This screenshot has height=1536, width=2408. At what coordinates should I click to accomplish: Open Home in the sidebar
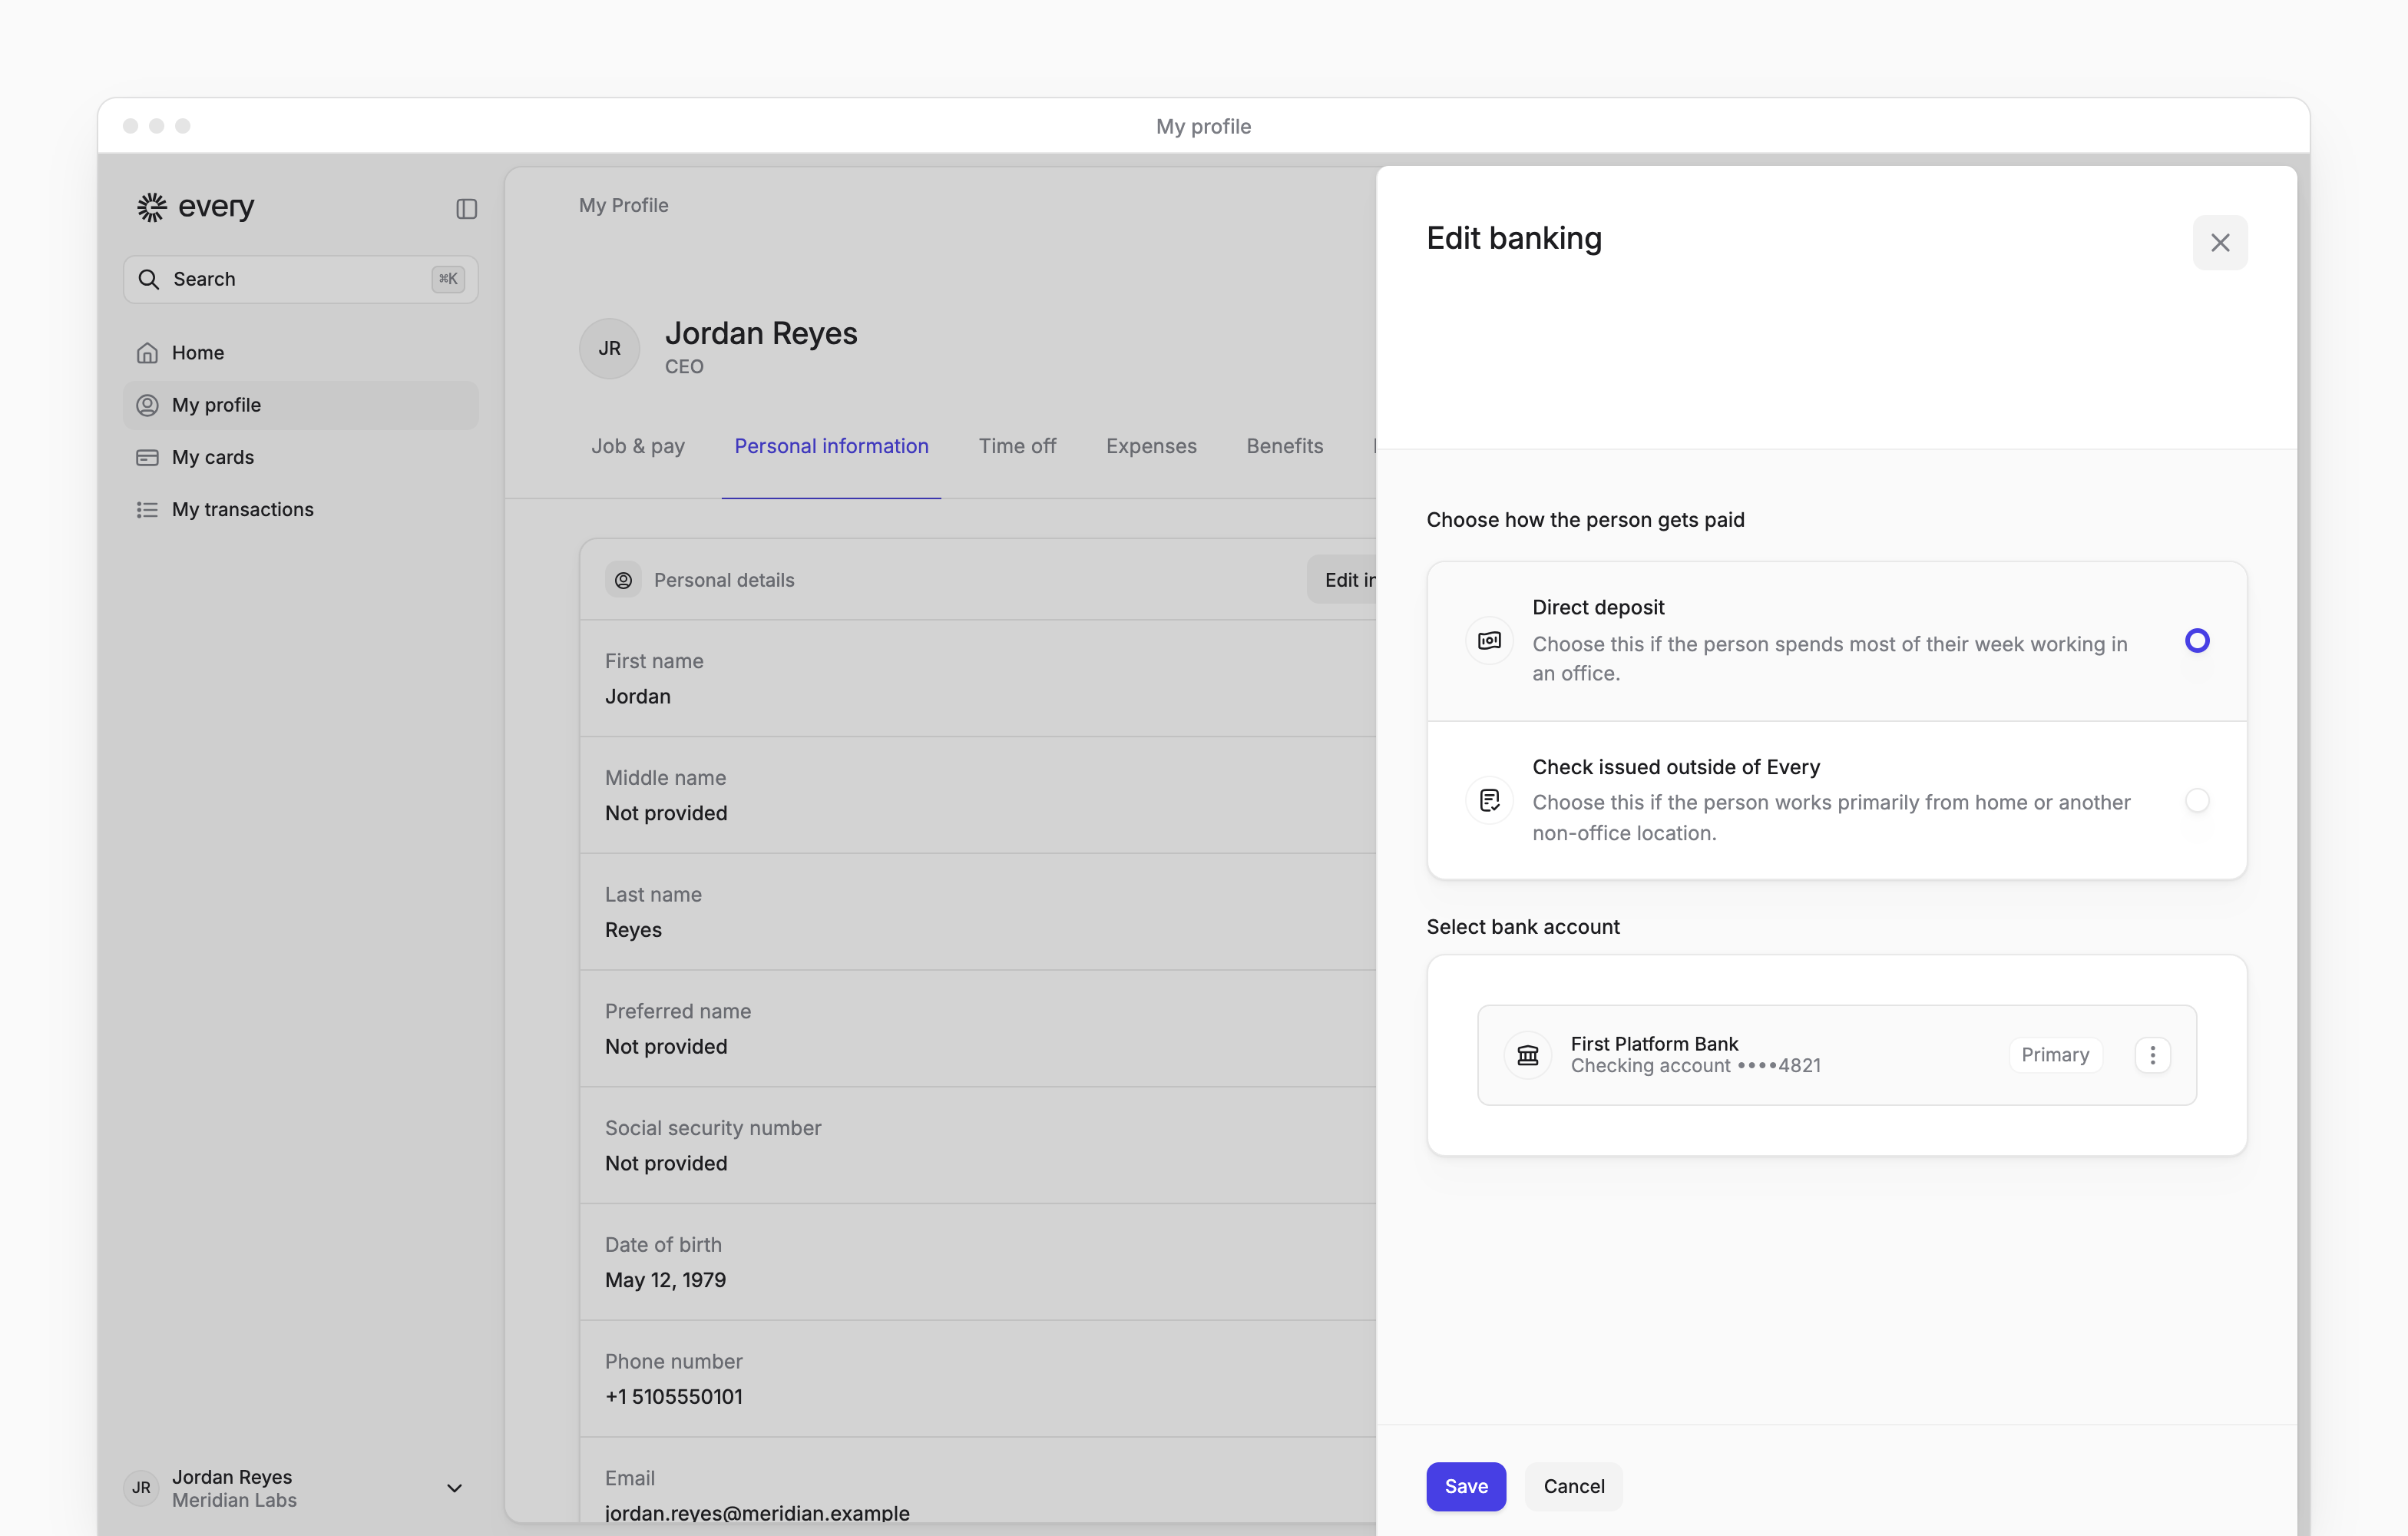(x=300, y=353)
